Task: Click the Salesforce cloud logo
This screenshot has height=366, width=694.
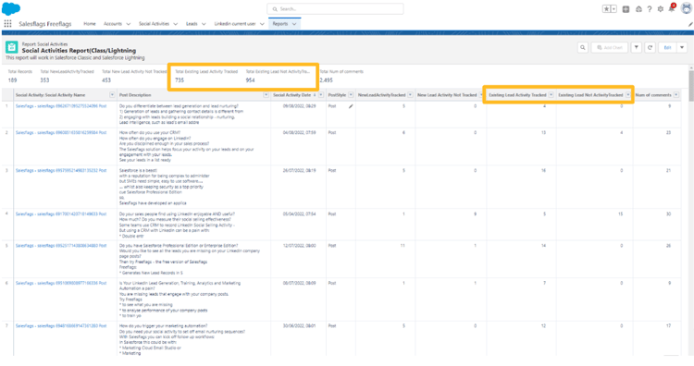Action: click(11, 8)
